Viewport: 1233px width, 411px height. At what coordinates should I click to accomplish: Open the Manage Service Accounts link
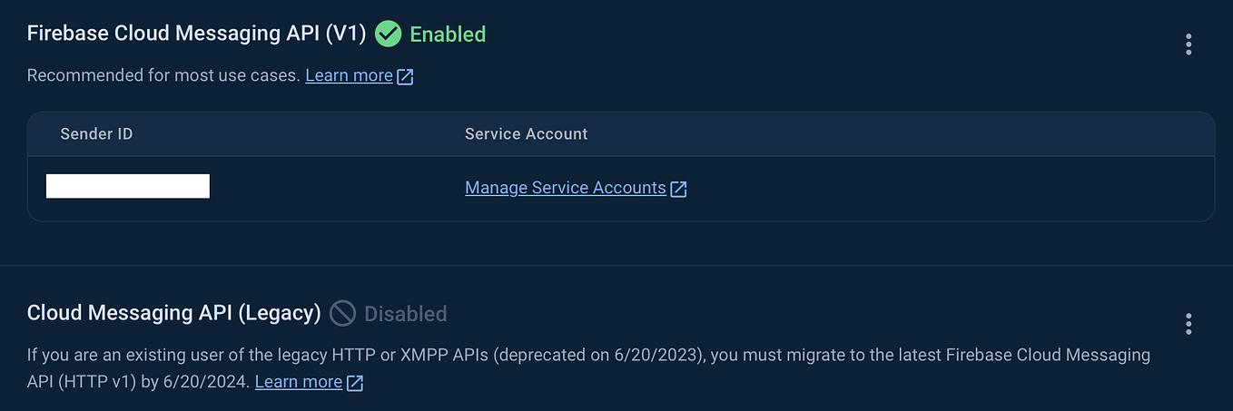[x=566, y=188]
